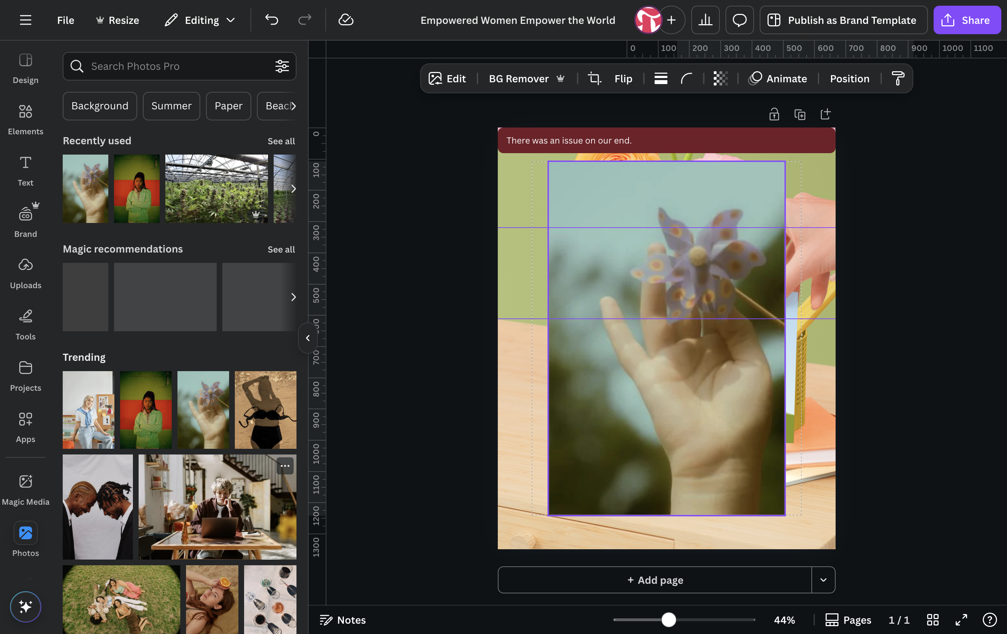Duplicate the page icon
This screenshot has height=634, width=1007.
tap(800, 115)
